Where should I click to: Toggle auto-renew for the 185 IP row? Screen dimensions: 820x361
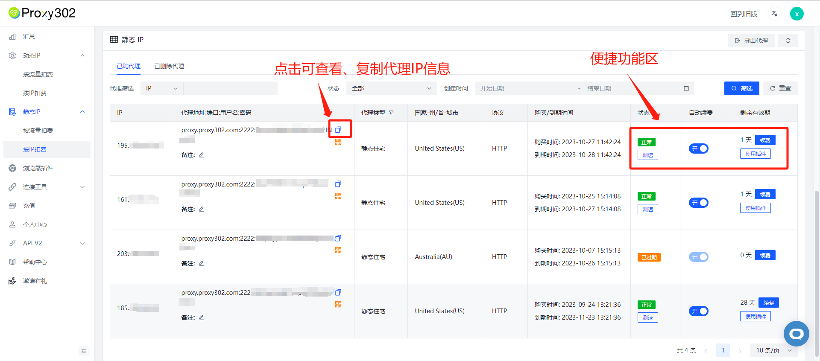tap(699, 311)
